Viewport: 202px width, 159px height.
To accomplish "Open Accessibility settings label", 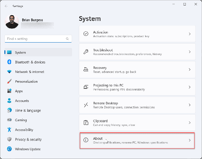I will [24, 130].
